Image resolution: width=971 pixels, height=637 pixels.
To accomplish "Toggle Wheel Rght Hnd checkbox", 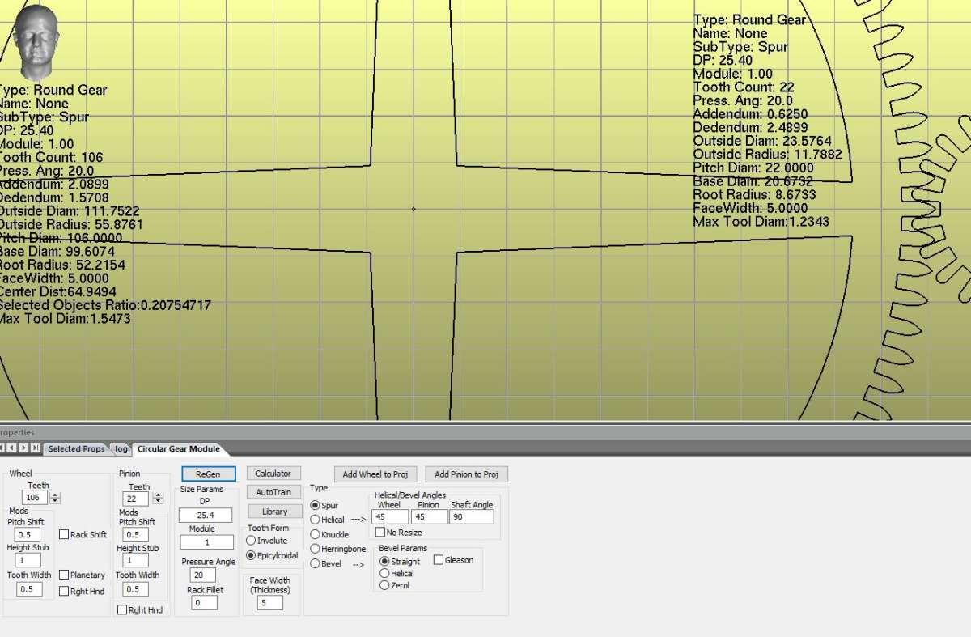I will tap(64, 591).
